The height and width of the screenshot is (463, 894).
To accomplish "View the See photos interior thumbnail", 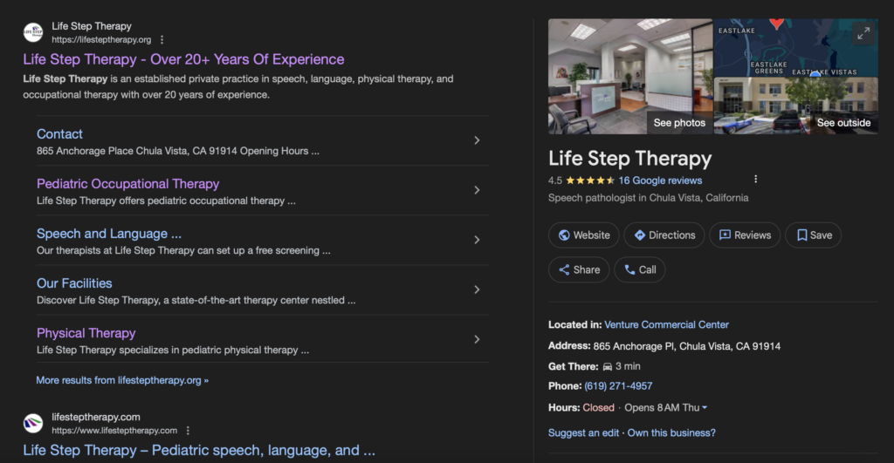I will click(629, 77).
